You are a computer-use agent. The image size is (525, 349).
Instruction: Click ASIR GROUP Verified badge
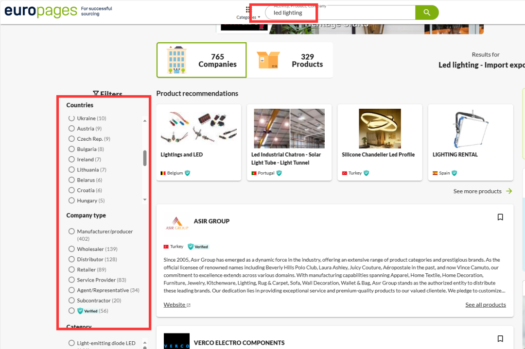coord(198,247)
